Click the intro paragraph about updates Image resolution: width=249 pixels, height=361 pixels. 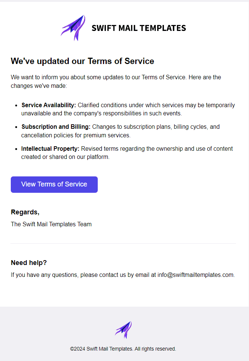pos(116,81)
